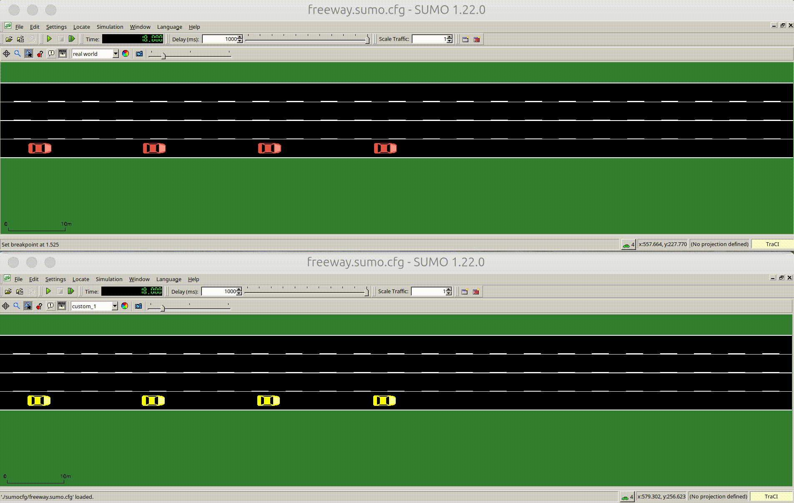Click the Delay slider handle in bottom window
794x503 pixels.
(367, 292)
